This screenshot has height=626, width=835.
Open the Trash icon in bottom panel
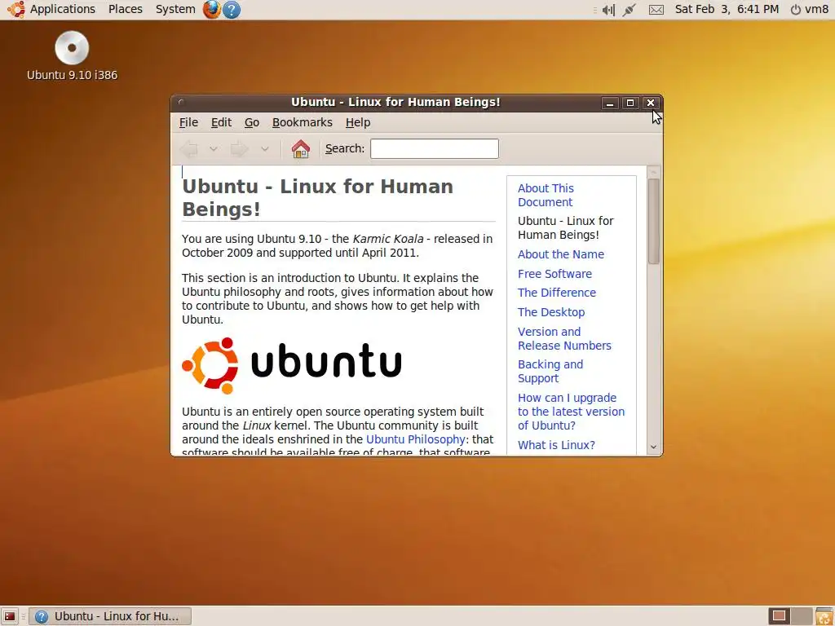[824, 617]
